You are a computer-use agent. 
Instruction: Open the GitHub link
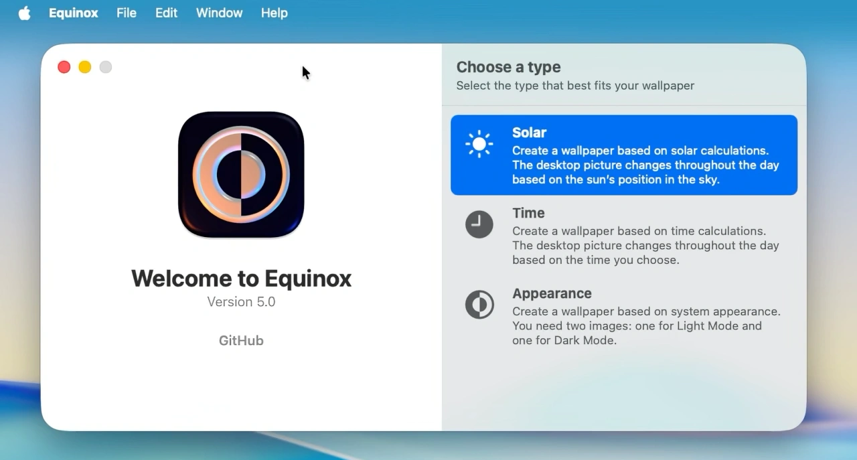point(241,340)
